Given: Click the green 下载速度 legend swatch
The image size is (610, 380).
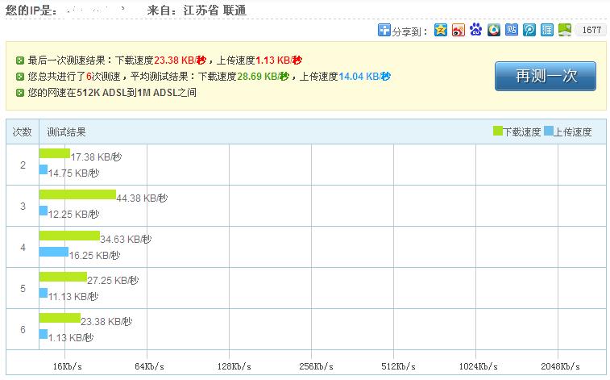Looking at the screenshot, I should [x=497, y=131].
